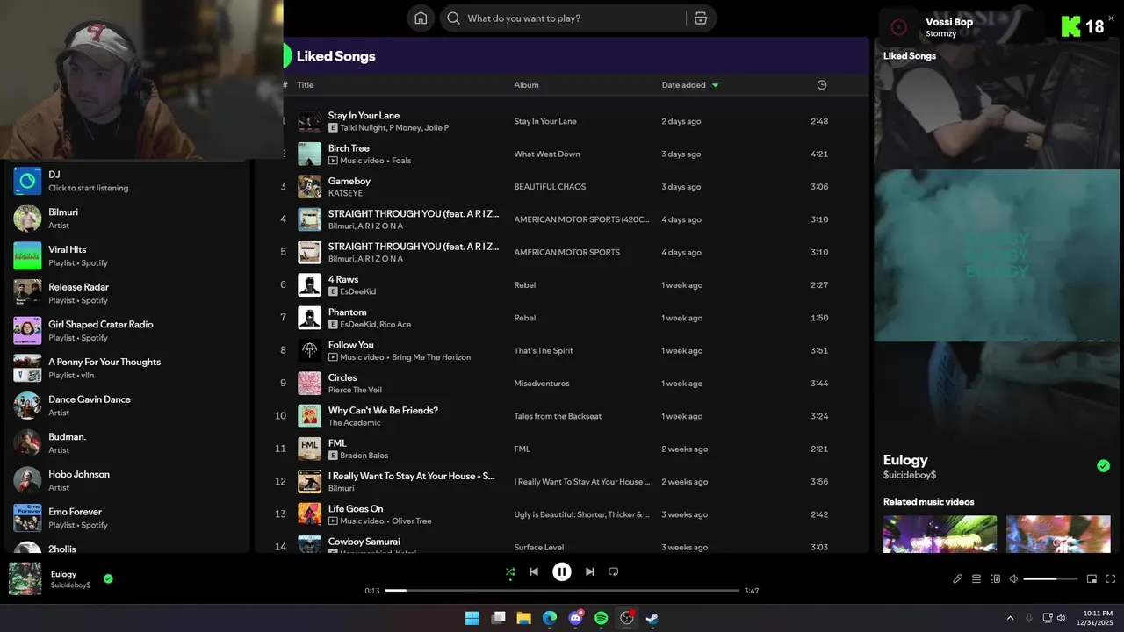This screenshot has height=632, width=1124.
Task: Open Hobo Johnson artist entry
Action: (127, 480)
